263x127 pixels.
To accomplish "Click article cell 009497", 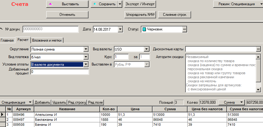I will [23, 120].
